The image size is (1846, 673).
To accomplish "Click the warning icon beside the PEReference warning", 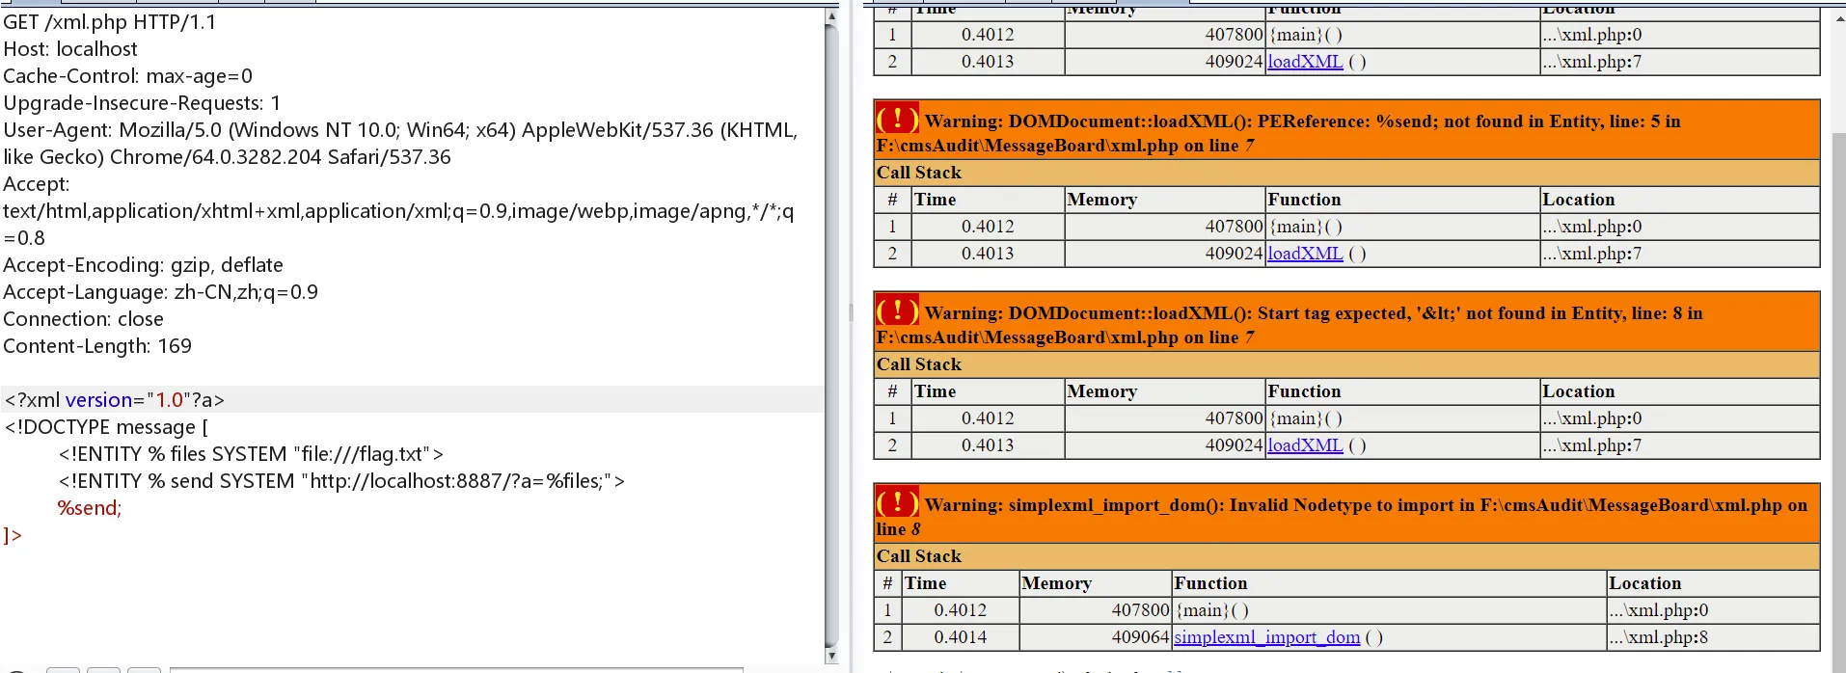I will point(897,119).
